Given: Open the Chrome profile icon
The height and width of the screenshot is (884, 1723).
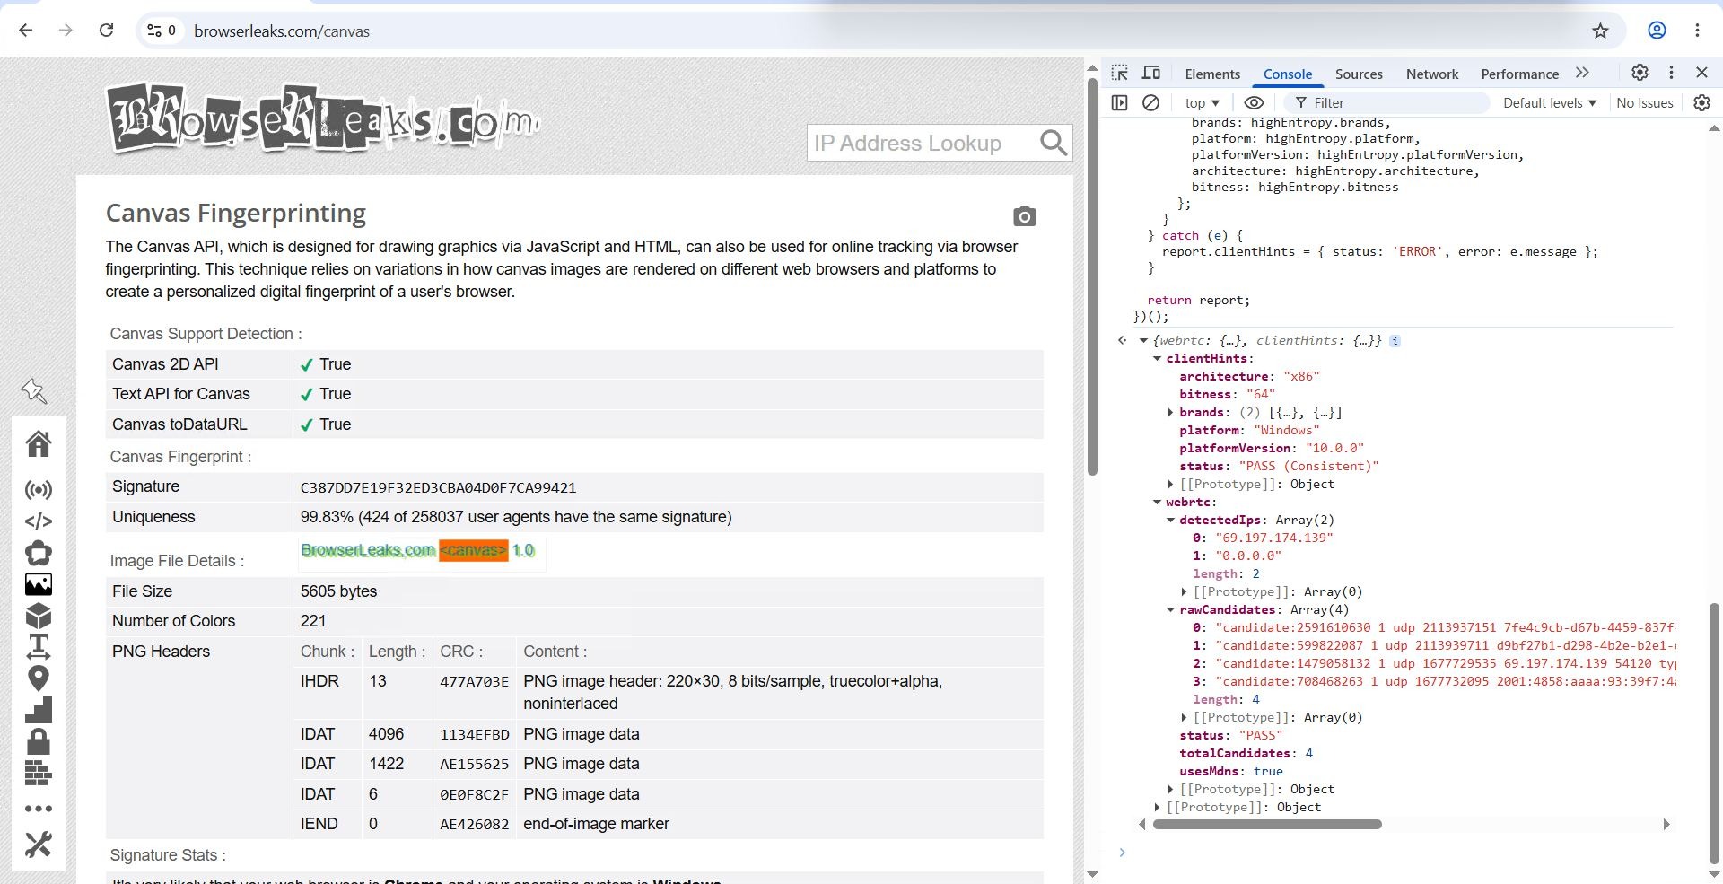Looking at the screenshot, I should [1657, 31].
